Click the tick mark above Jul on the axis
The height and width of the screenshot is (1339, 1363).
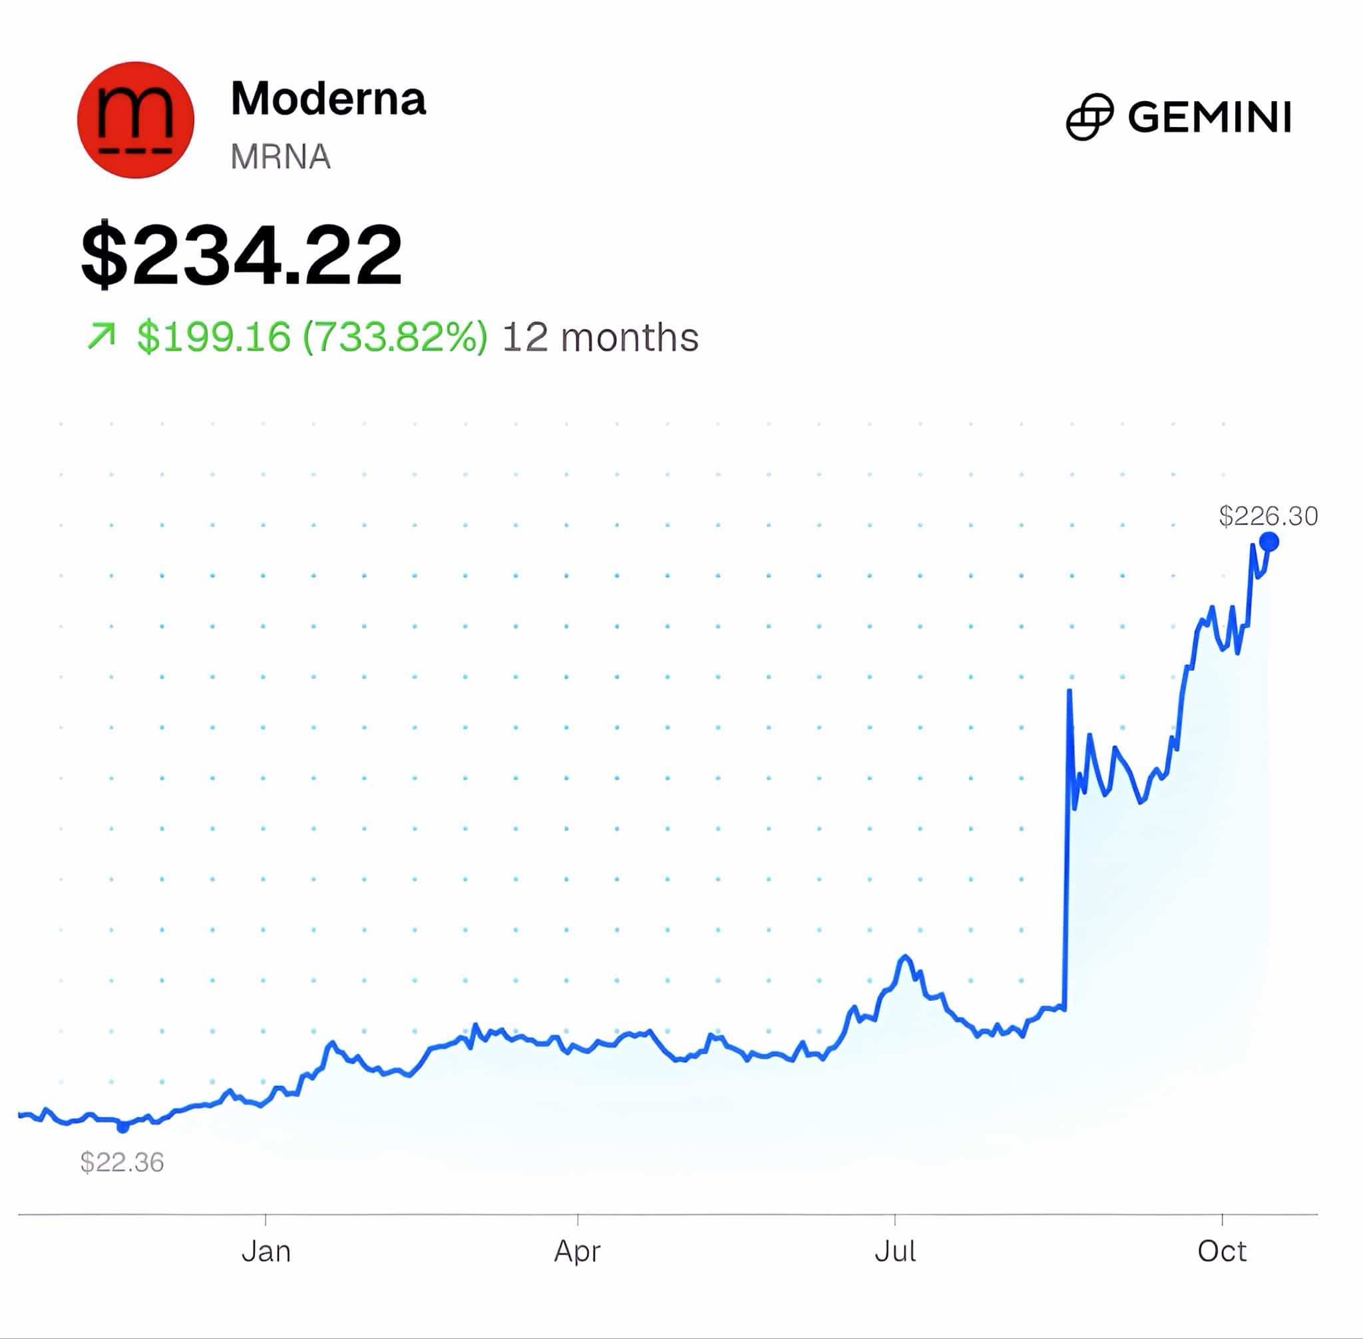point(895,1219)
